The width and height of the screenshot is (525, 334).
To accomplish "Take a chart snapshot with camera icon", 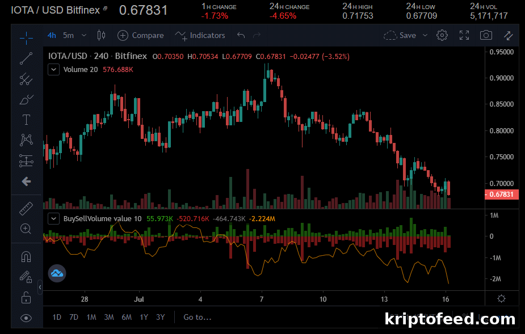I will coord(486,35).
